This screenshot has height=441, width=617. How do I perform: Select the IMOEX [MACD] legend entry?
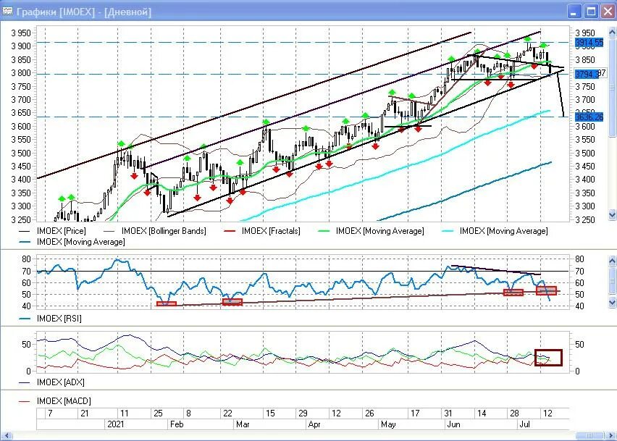(x=55, y=401)
